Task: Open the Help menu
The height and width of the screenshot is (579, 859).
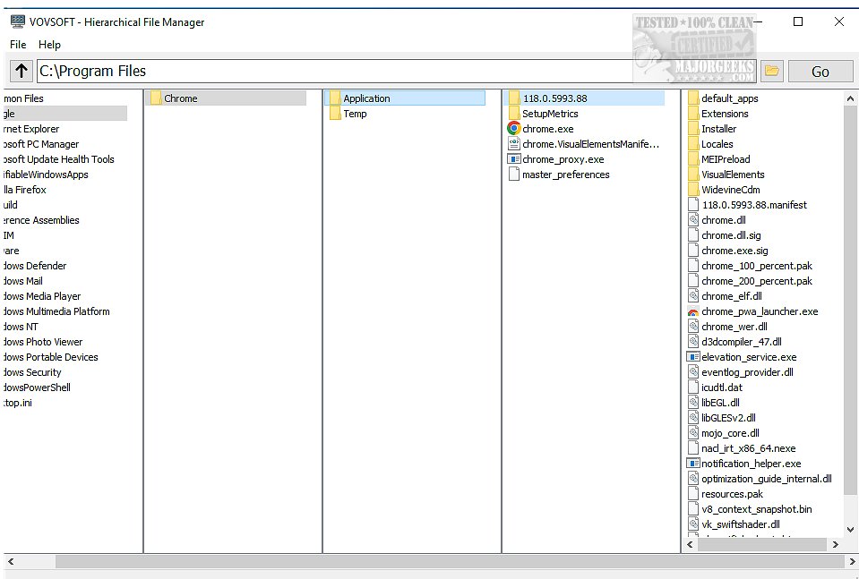Action: pos(50,45)
